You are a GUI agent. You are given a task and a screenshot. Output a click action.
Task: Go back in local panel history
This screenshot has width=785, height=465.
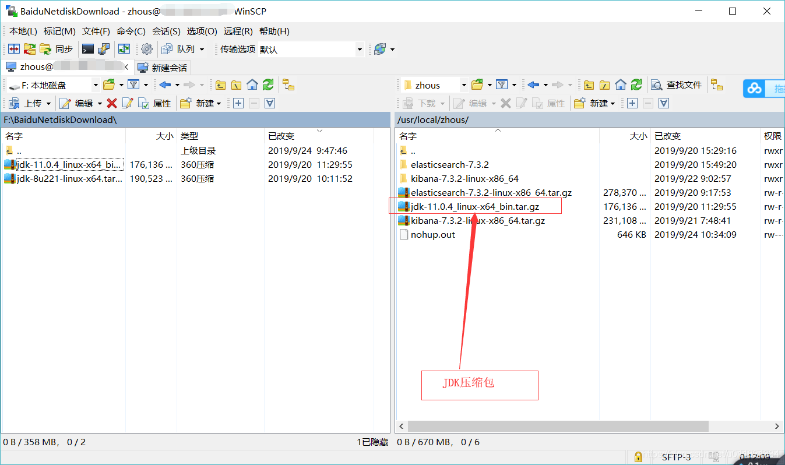(x=165, y=85)
